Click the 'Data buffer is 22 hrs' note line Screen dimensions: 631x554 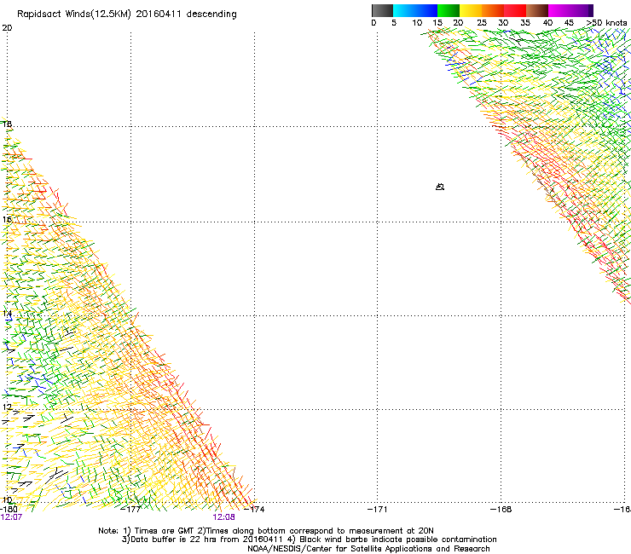(x=309, y=540)
